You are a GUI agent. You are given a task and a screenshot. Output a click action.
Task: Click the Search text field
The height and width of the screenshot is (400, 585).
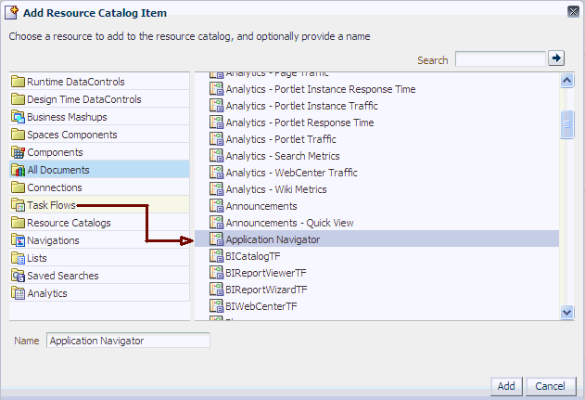point(501,59)
